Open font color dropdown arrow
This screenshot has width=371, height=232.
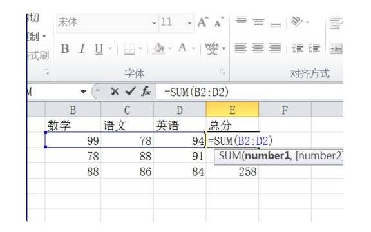(193, 48)
